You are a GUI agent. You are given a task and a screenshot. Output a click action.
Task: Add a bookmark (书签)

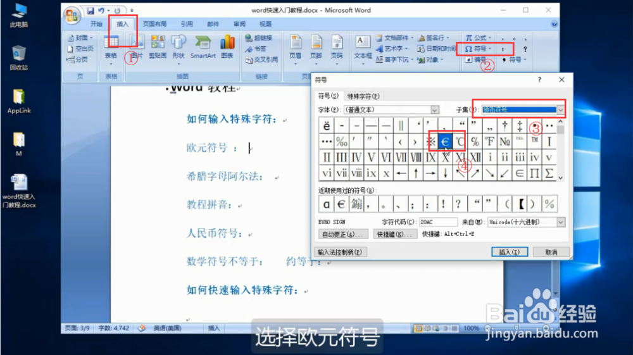click(256, 49)
